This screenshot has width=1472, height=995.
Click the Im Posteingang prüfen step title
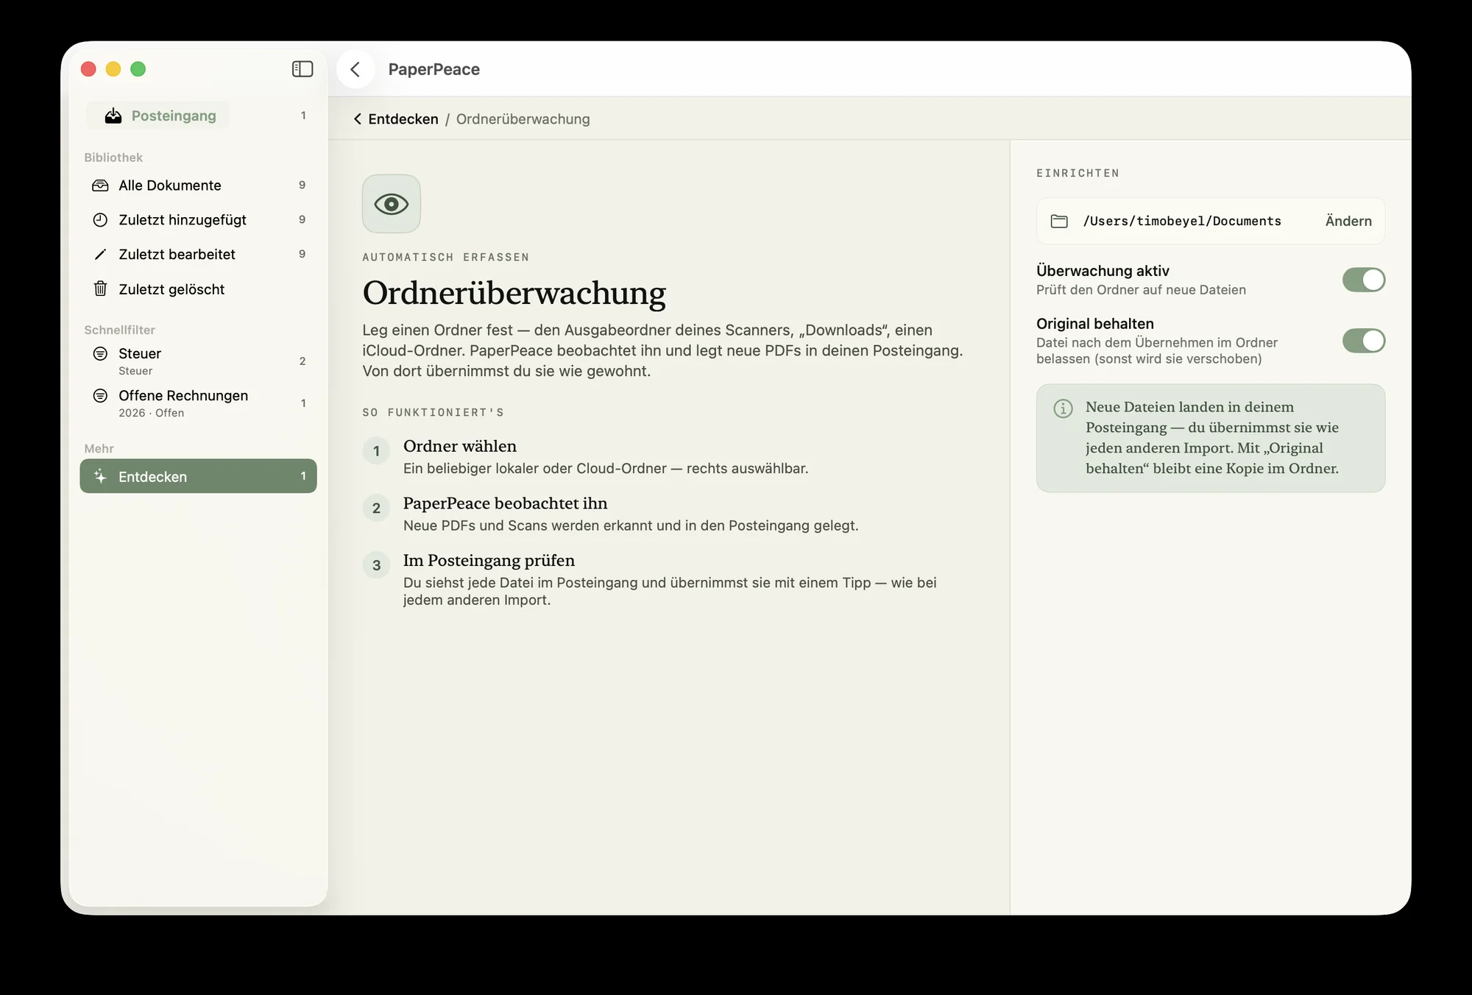(x=489, y=560)
